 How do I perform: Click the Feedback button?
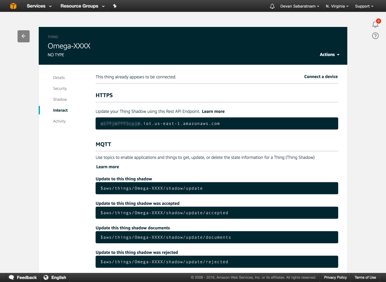tap(23, 277)
